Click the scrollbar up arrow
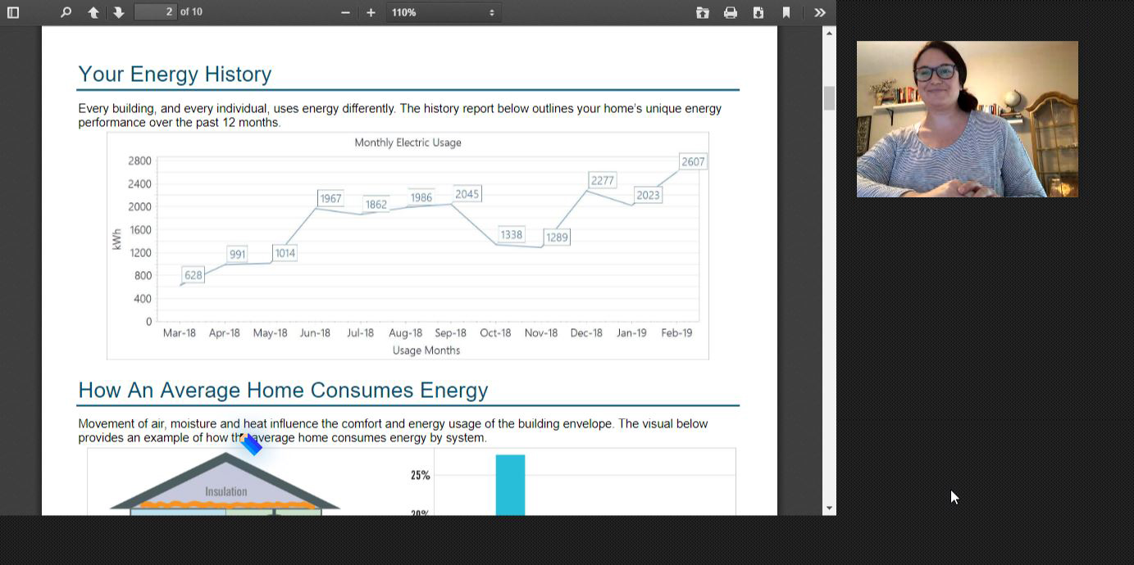The width and height of the screenshot is (1134, 565). (x=829, y=33)
